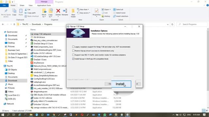Screen dimensions: 209x117
Task: Open taskbar search magnifier
Action: pos(8,115)
